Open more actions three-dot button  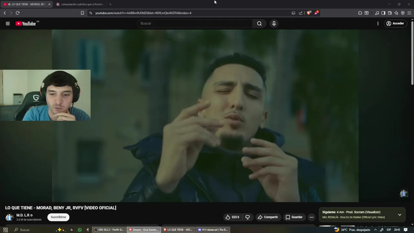click(311, 217)
